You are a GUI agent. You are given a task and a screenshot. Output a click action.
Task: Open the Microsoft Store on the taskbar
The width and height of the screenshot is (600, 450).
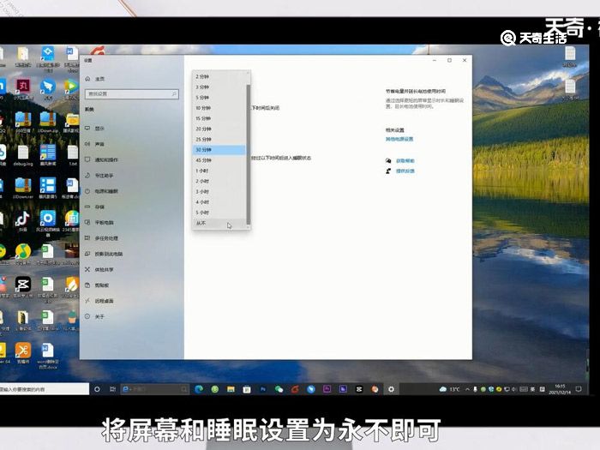tap(247, 389)
